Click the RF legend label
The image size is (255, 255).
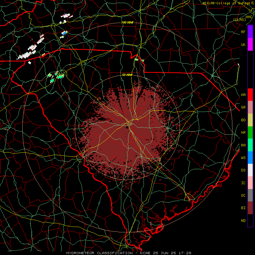click(x=243, y=32)
